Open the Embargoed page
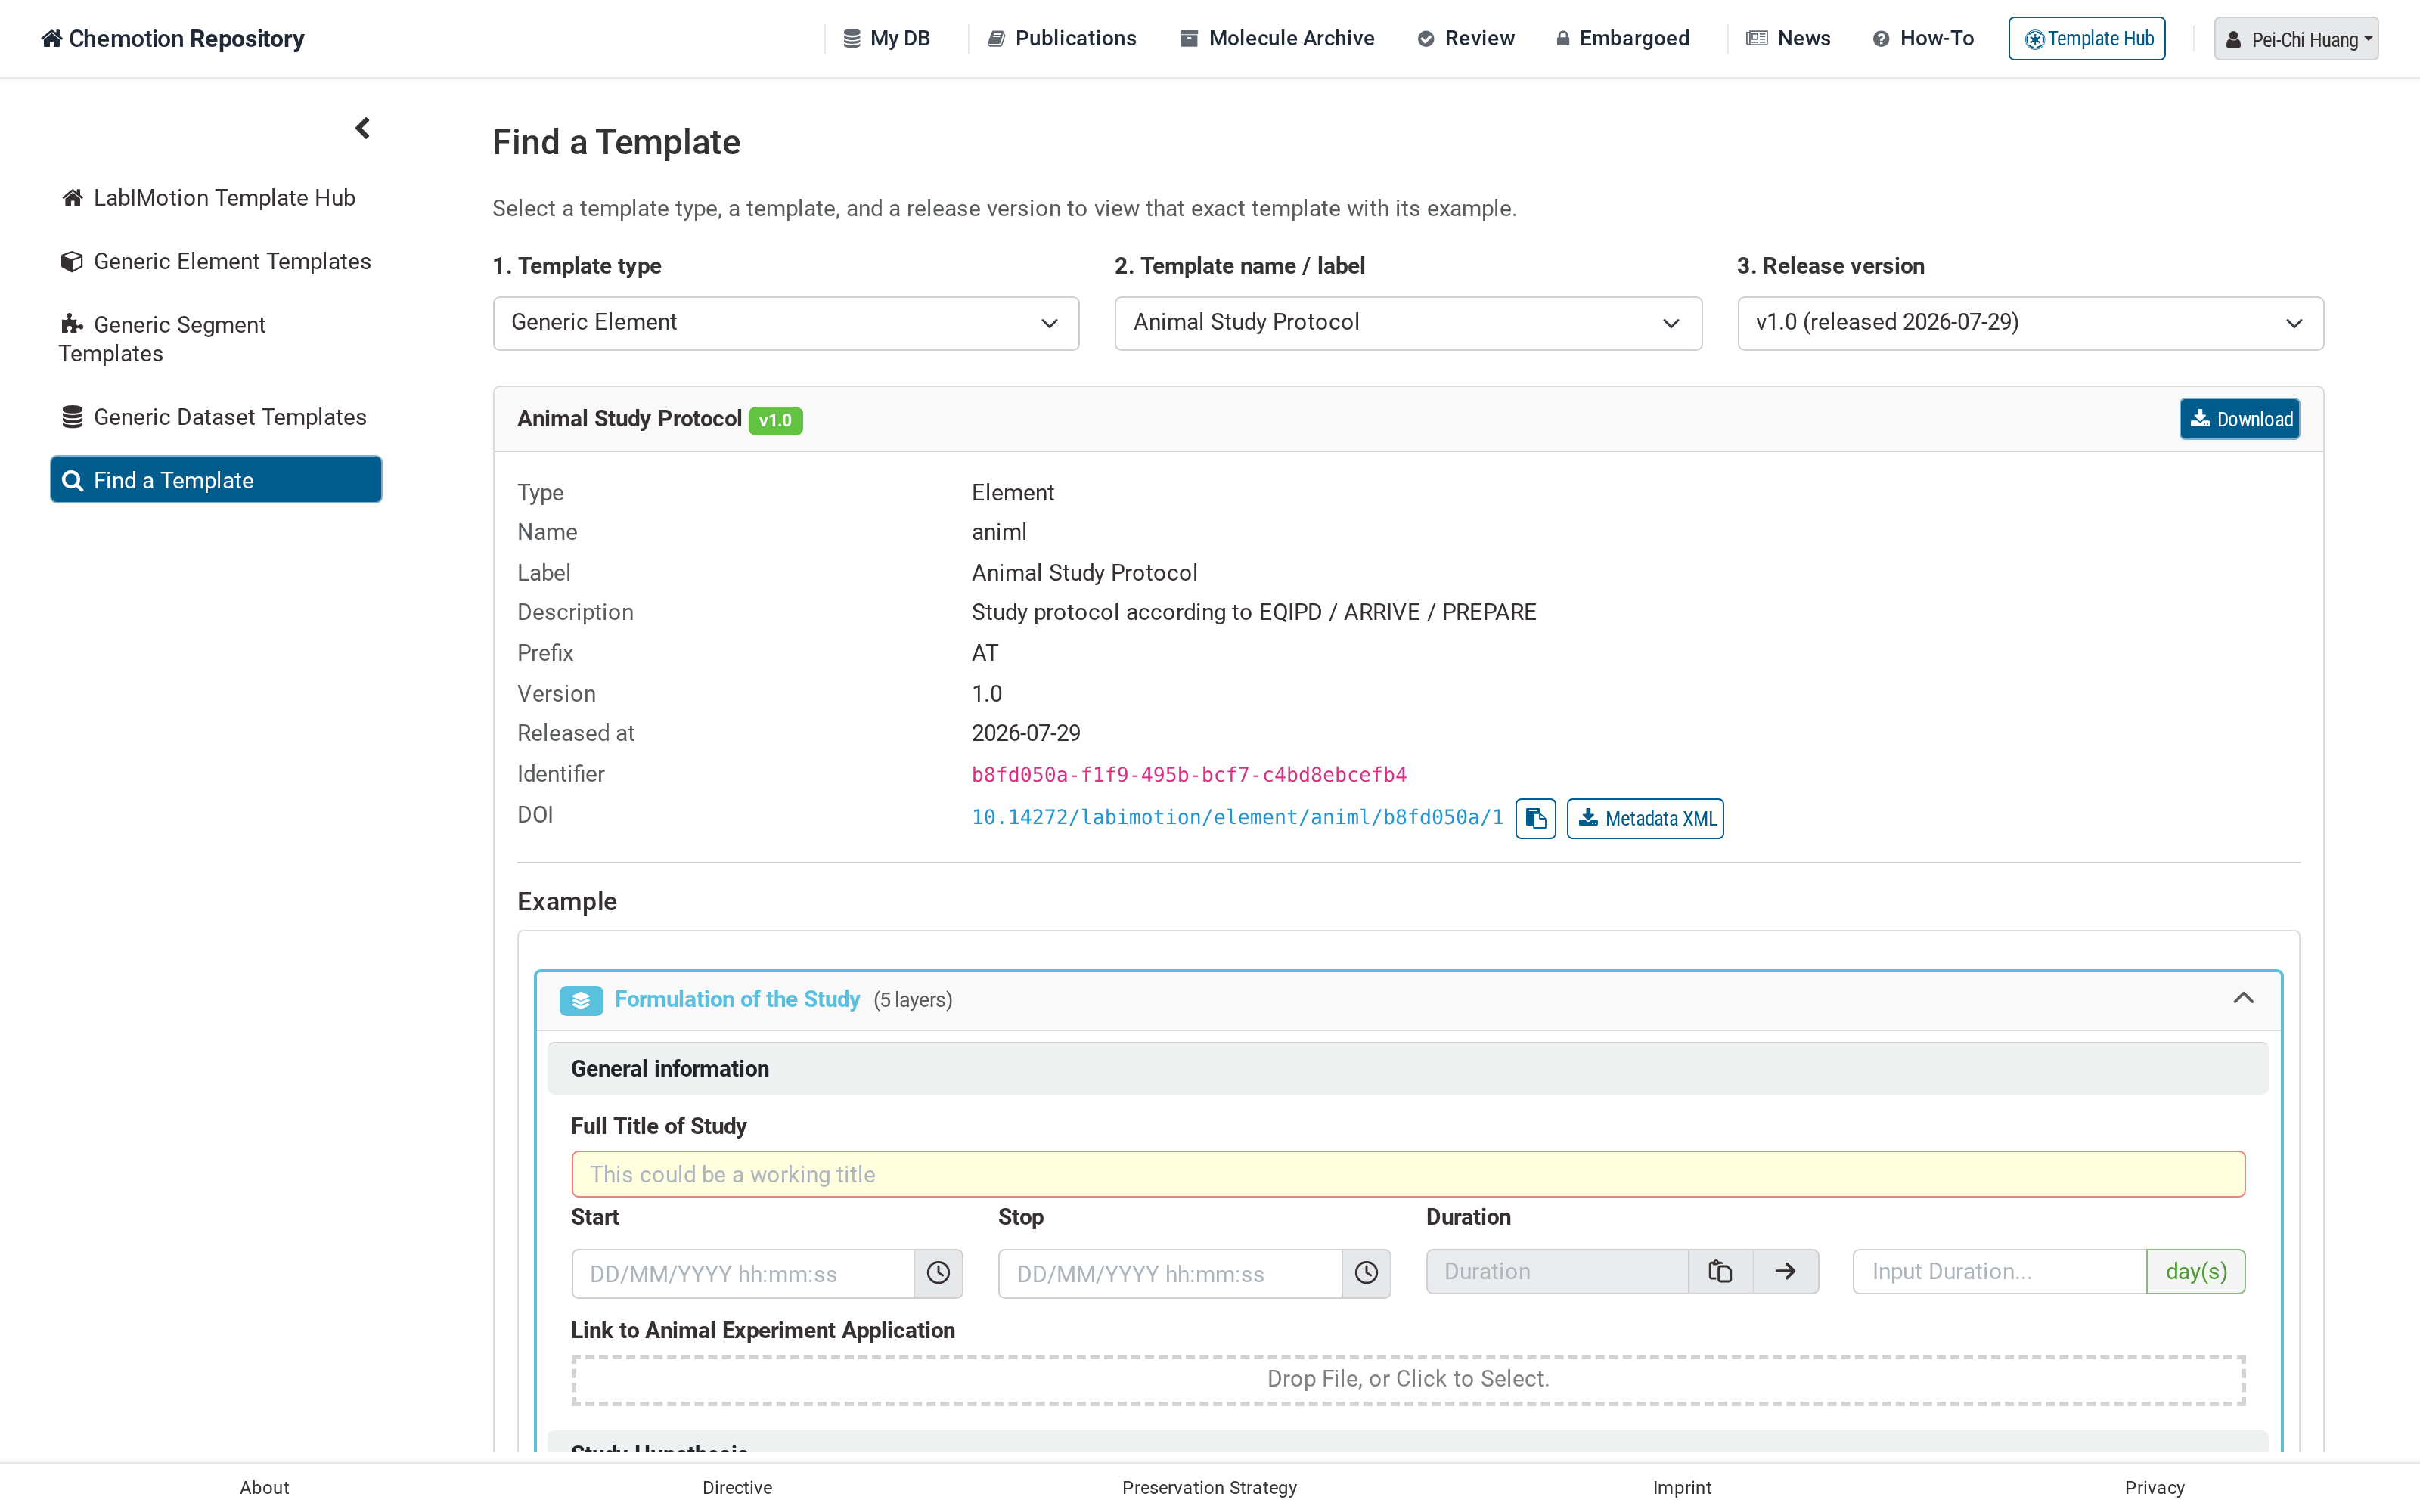The width and height of the screenshot is (2420, 1512). (x=1622, y=38)
